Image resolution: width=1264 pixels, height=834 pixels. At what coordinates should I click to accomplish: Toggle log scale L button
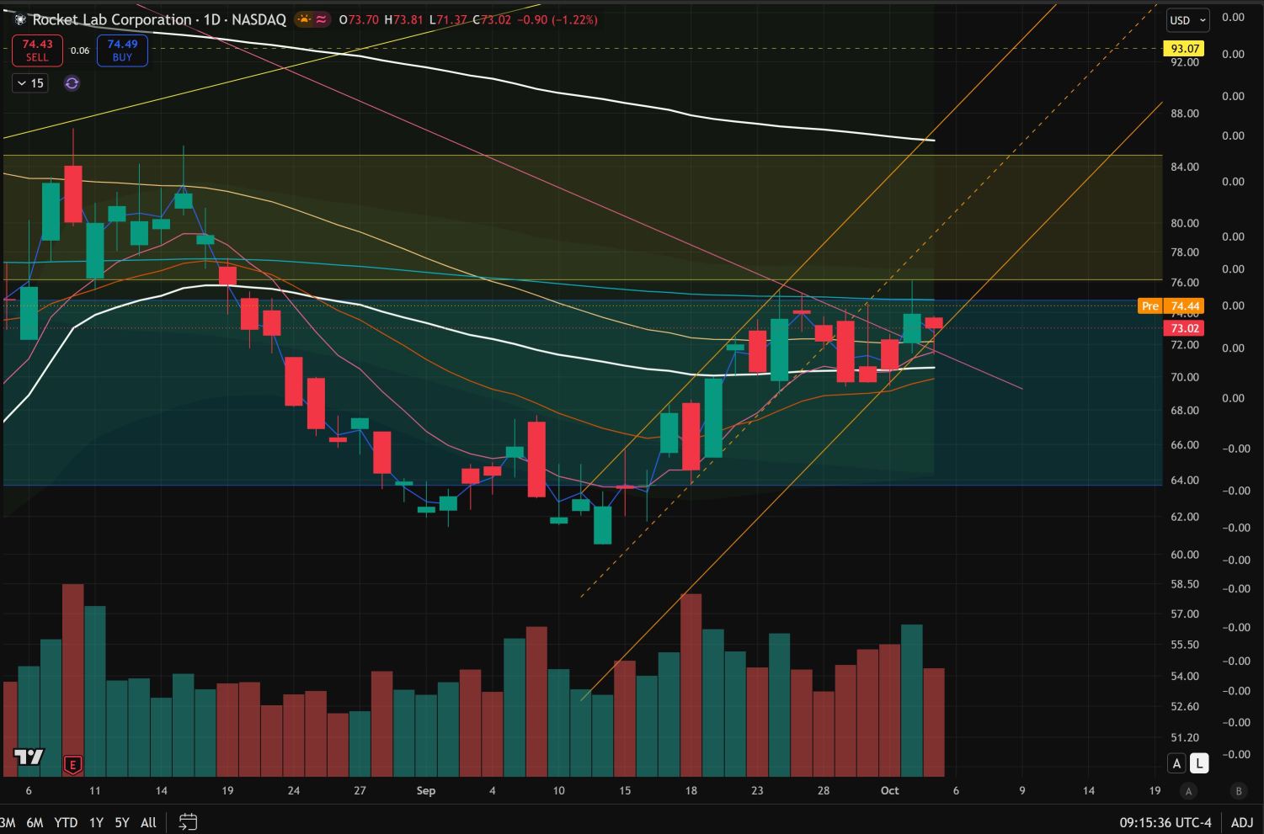pyautogui.click(x=1198, y=763)
